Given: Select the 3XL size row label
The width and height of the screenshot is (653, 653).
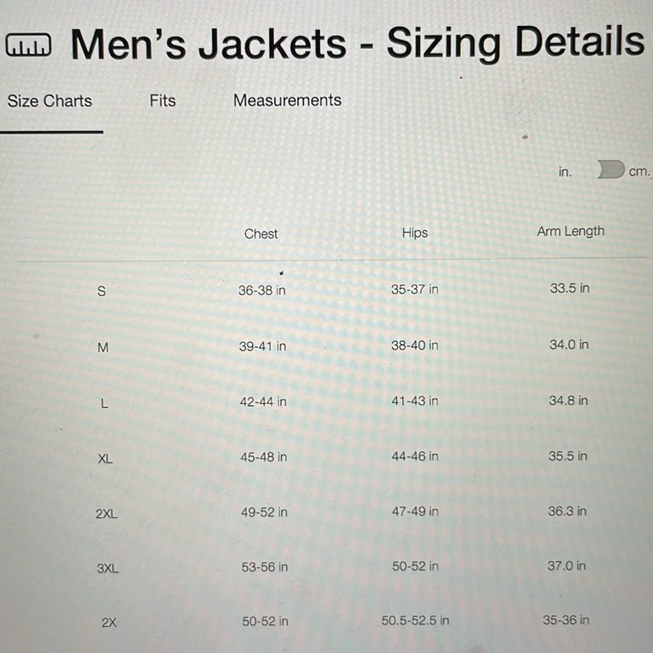Looking at the screenshot, I should (x=108, y=569).
